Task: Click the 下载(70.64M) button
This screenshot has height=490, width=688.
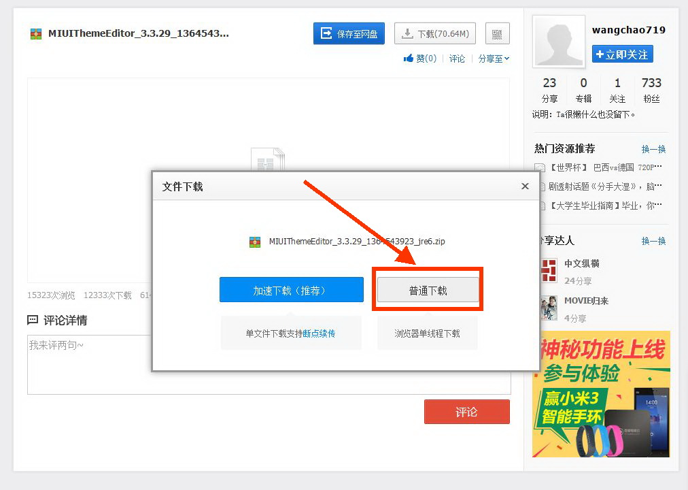Action: 435,34
